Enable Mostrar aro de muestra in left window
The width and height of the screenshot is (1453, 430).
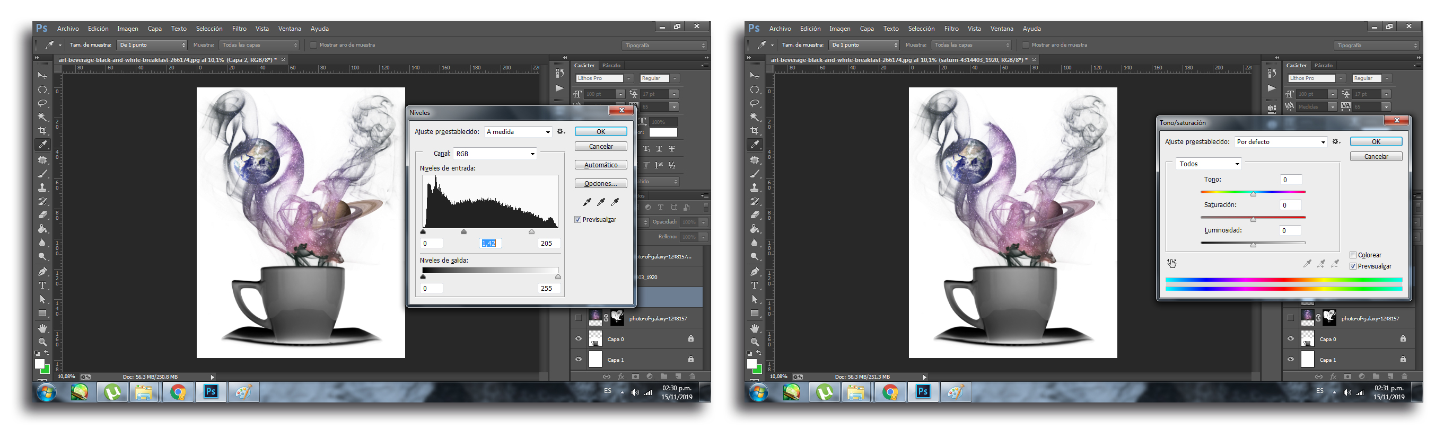313,45
